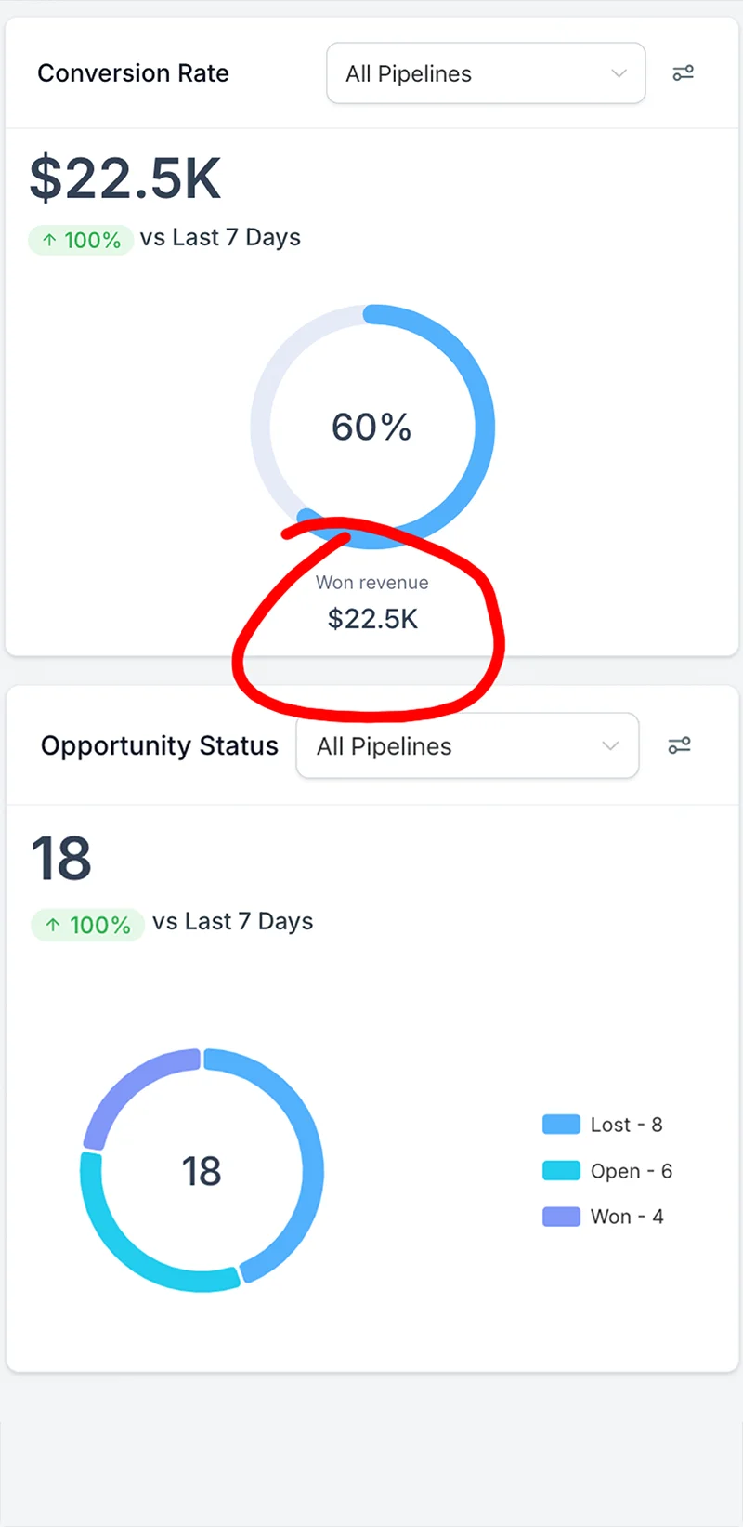The height and width of the screenshot is (1527, 743).
Task: Click the large $22.5K total heading
Action: [x=125, y=178]
